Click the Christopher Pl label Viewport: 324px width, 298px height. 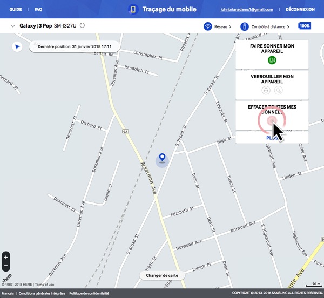tap(148, 55)
